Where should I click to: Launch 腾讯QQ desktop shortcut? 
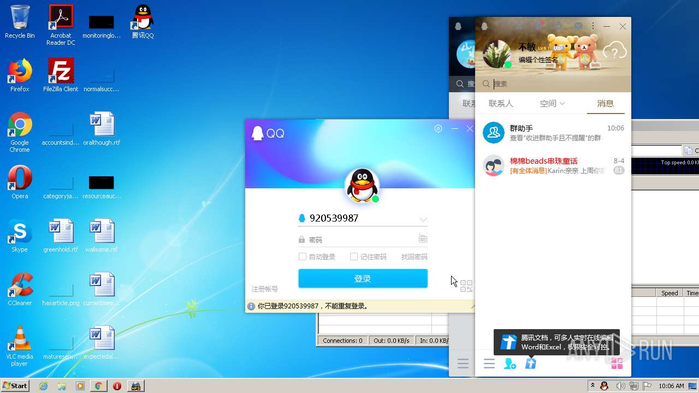[x=143, y=22]
